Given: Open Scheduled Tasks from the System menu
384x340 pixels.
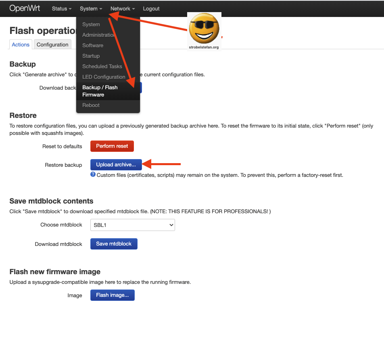Looking at the screenshot, I should (x=102, y=66).
